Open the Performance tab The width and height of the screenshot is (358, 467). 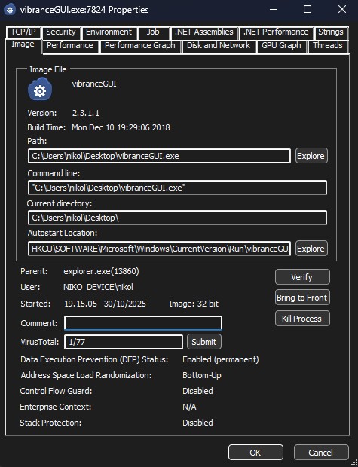point(70,45)
